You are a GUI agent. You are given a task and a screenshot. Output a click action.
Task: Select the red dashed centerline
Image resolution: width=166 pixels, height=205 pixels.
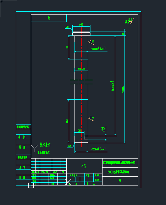point(81,87)
